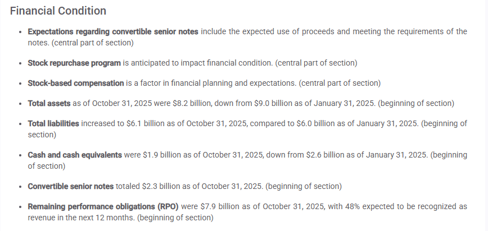Select the bold Stock repurchase program term
This screenshot has width=488, height=231.
pos(74,63)
